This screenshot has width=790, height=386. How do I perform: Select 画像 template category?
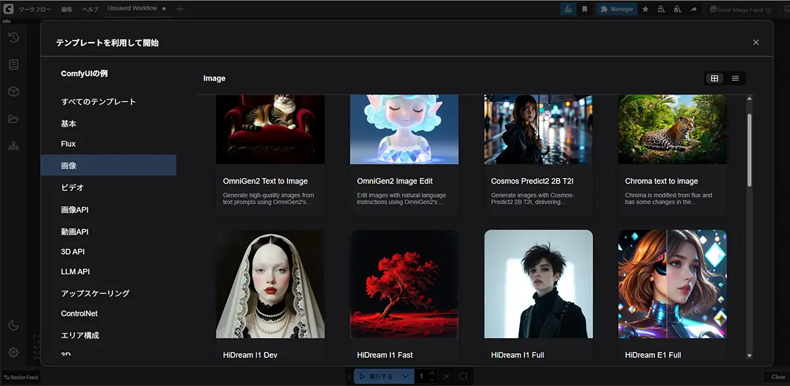[109, 165]
